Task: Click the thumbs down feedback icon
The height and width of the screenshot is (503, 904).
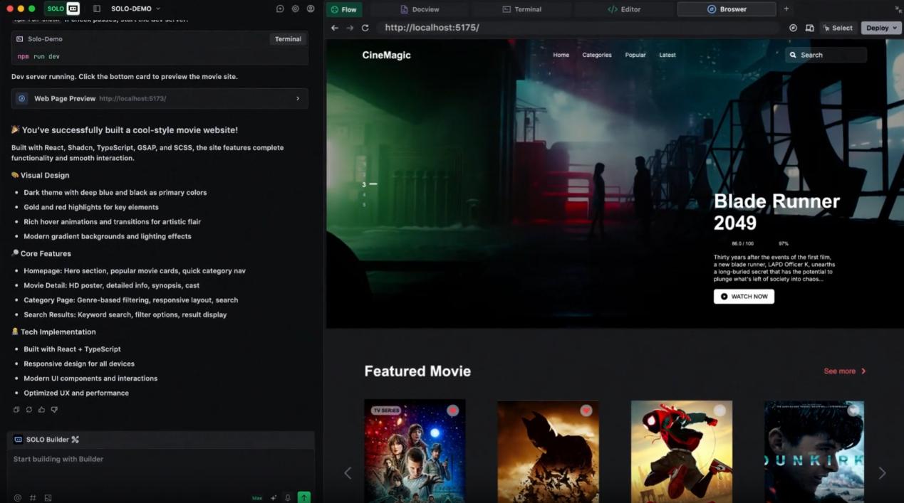Action: (x=54, y=410)
